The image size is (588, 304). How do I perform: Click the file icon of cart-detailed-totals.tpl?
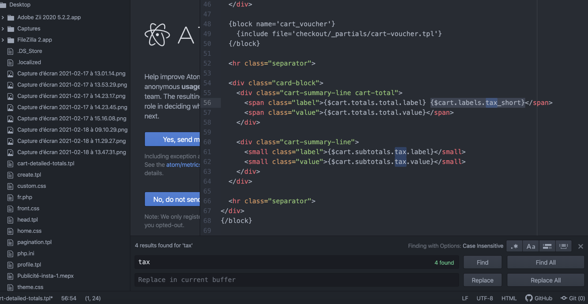click(10, 163)
